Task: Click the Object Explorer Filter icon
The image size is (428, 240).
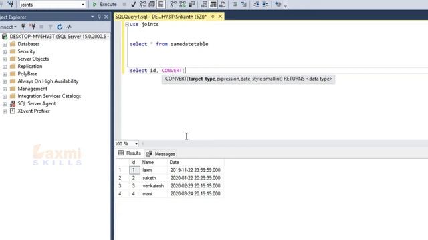Action: pyautogui.click(x=51, y=27)
